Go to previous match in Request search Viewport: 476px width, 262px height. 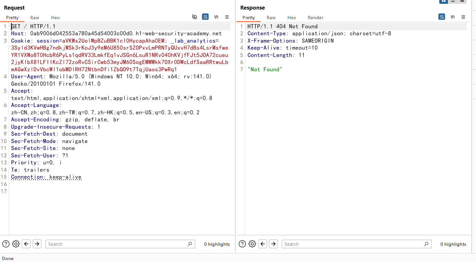[x=27, y=244]
